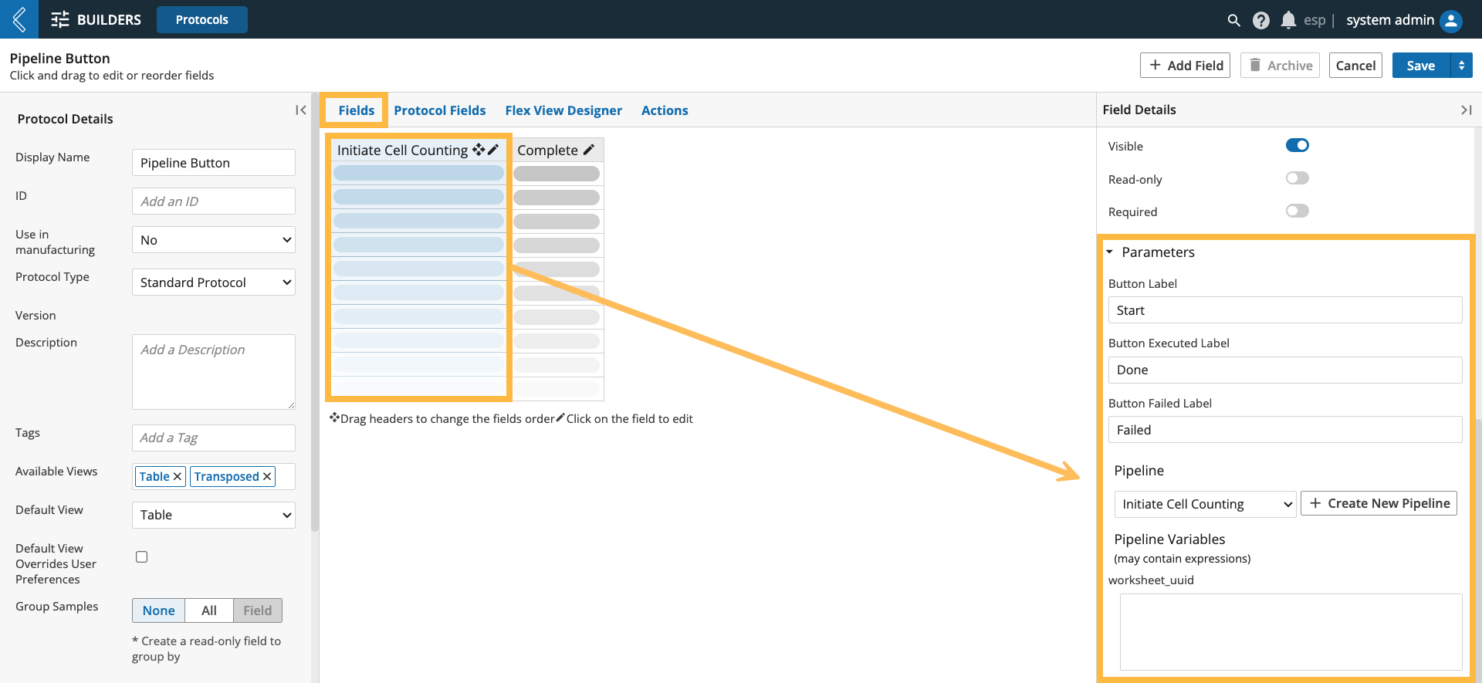Switch to the Protocol Fields tab
Viewport: 1482px width, 683px height.
point(440,110)
